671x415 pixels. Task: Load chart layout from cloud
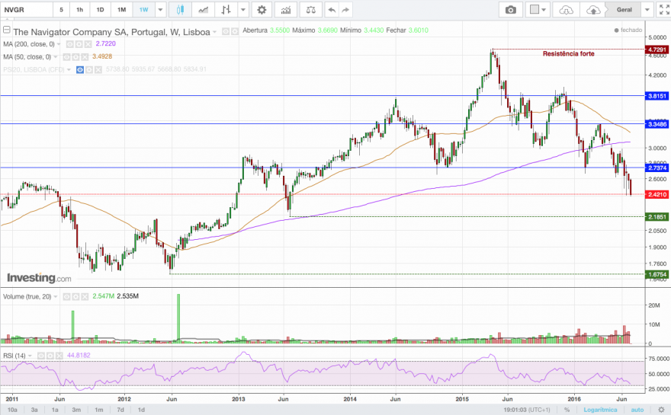(566, 9)
